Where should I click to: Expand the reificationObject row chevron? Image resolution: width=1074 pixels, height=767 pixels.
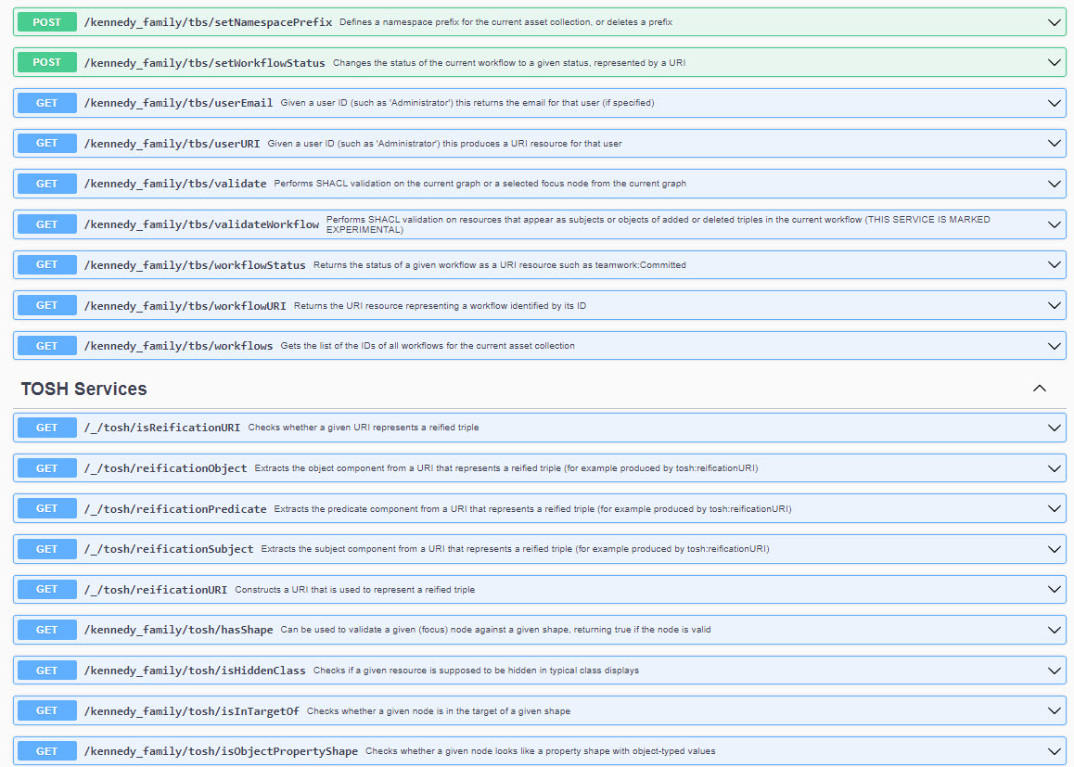tap(1054, 468)
